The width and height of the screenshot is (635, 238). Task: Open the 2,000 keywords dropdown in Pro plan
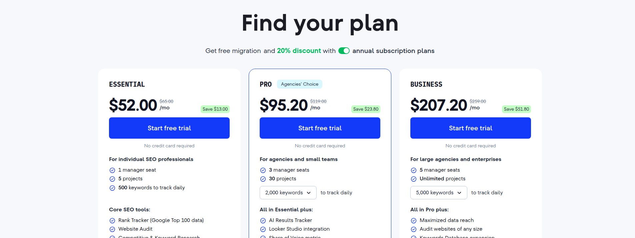tap(288, 192)
